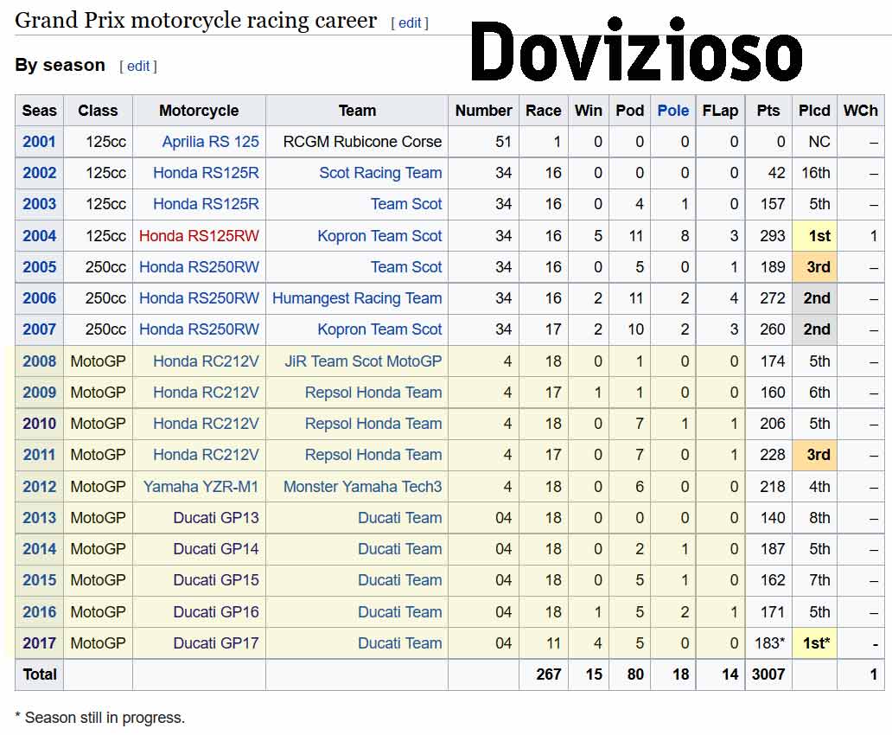Click edit link beside Grand Prix career heading

tap(410, 22)
